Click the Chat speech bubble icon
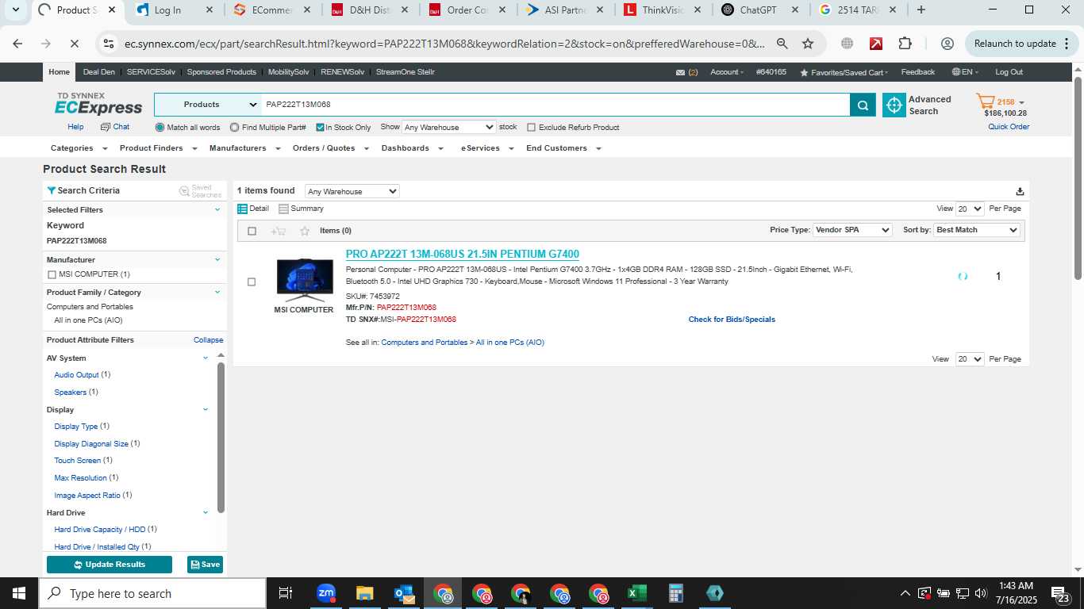 (x=106, y=127)
